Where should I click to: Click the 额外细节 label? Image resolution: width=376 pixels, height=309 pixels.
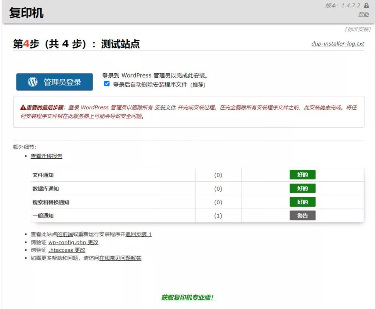pyautogui.click(x=25, y=147)
